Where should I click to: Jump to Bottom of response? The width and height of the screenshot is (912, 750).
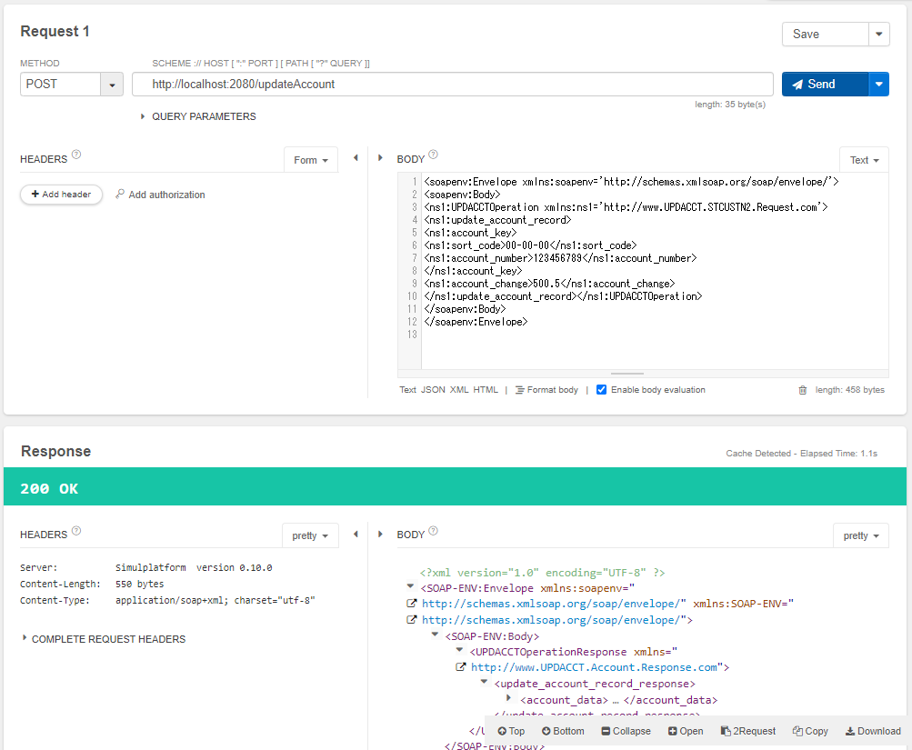tap(563, 731)
